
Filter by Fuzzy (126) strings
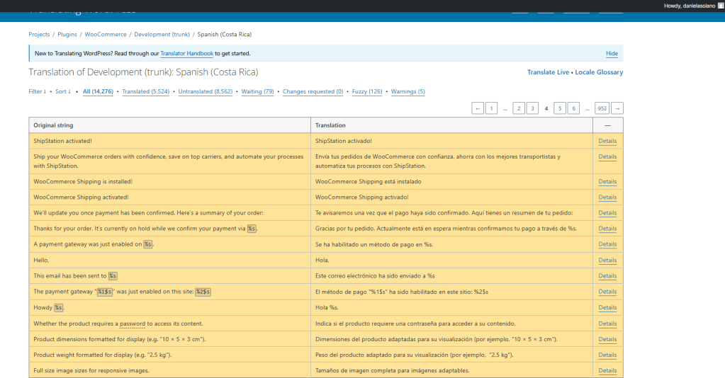click(x=366, y=91)
